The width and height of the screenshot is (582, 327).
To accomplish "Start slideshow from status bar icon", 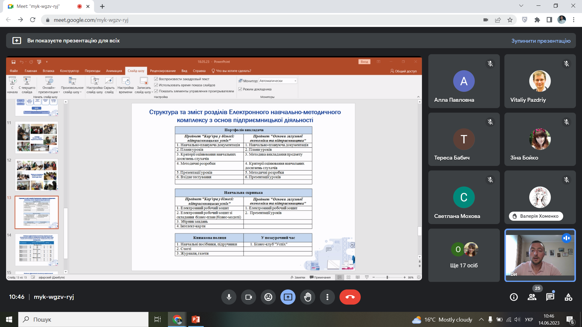I will click(x=367, y=277).
